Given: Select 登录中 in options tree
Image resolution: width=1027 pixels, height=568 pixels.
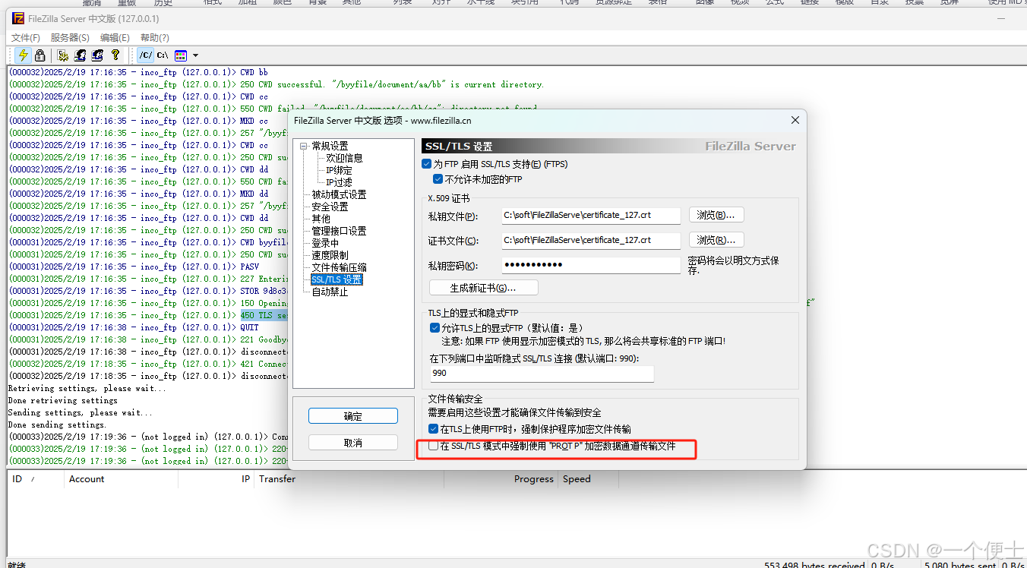Looking at the screenshot, I should point(325,243).
